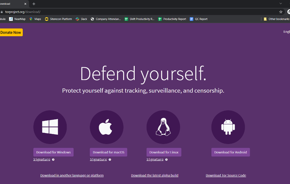This screenshot has height=184, width=290.
Task: Open Maps from the bookmarks bar
Action: coord(35,19)
